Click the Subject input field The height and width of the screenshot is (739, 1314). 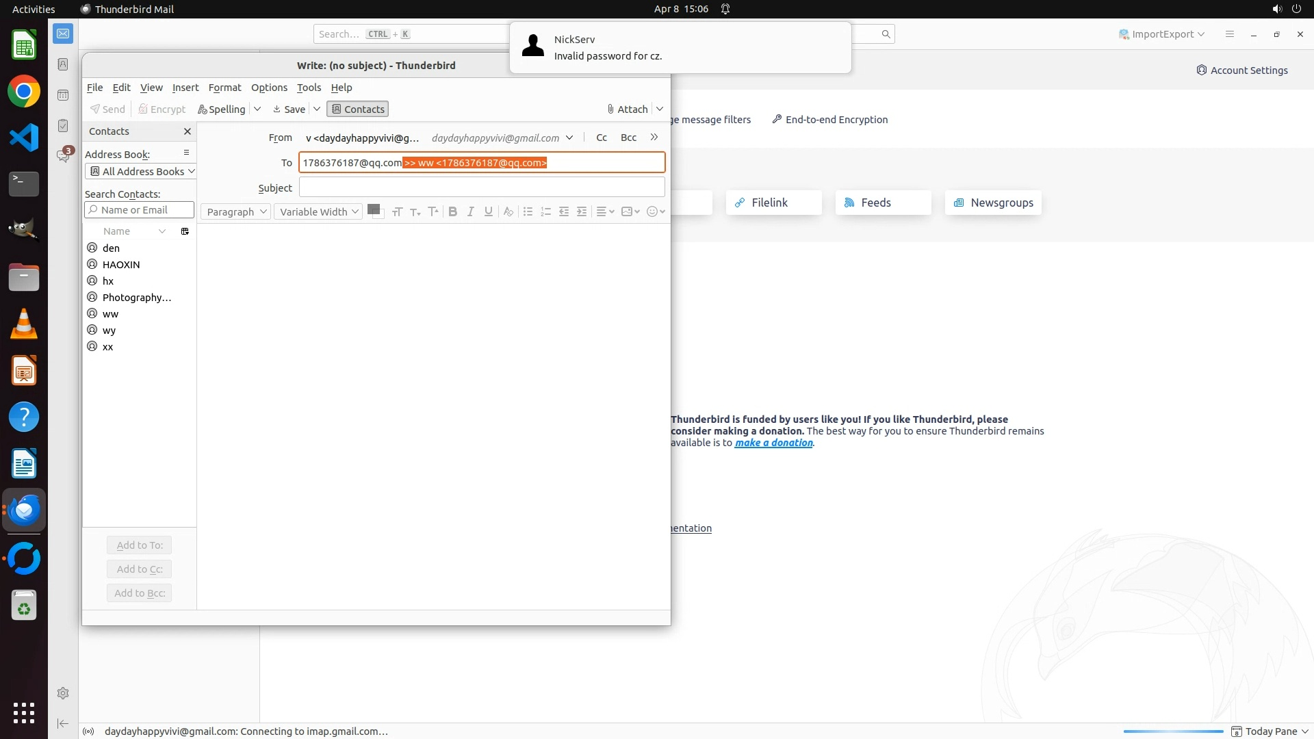point(481,187)
